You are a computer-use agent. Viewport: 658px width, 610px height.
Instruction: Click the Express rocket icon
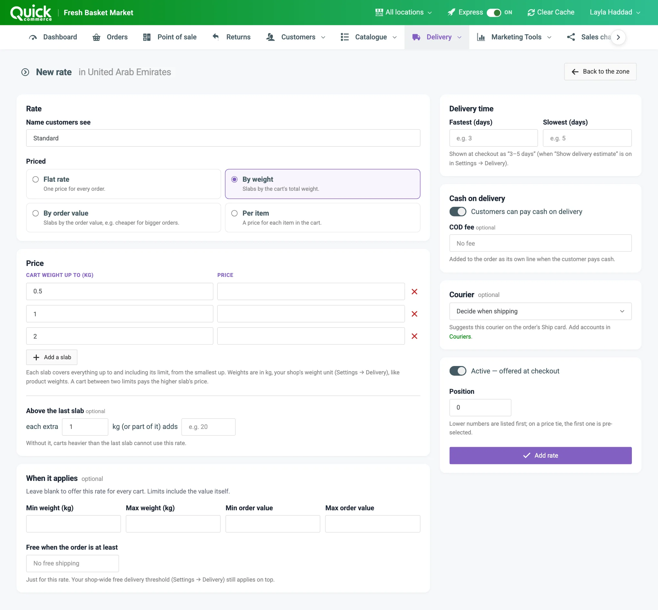451,13
